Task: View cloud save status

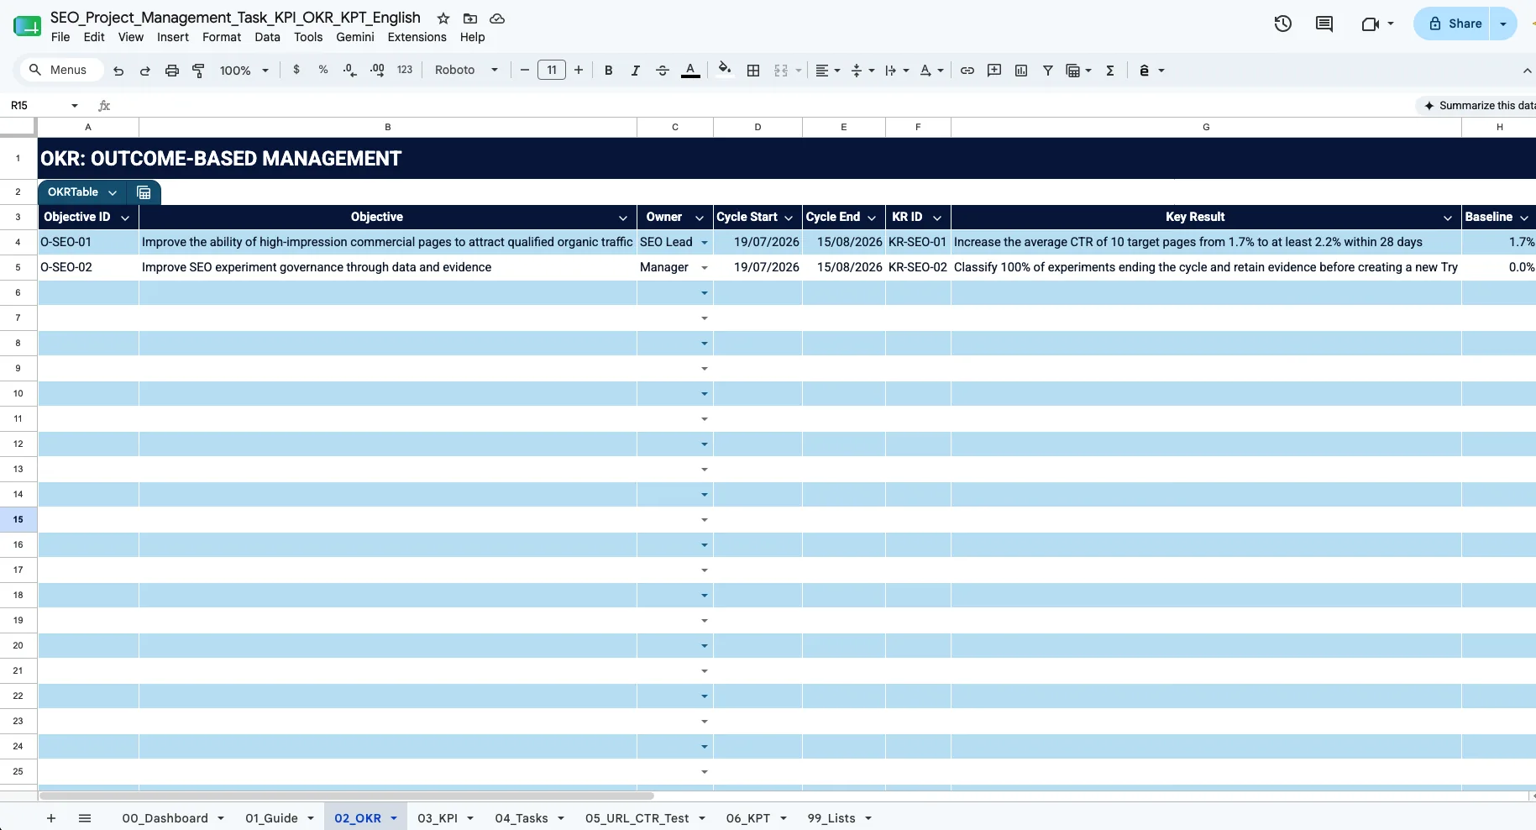Action: (x=497, y=18)
